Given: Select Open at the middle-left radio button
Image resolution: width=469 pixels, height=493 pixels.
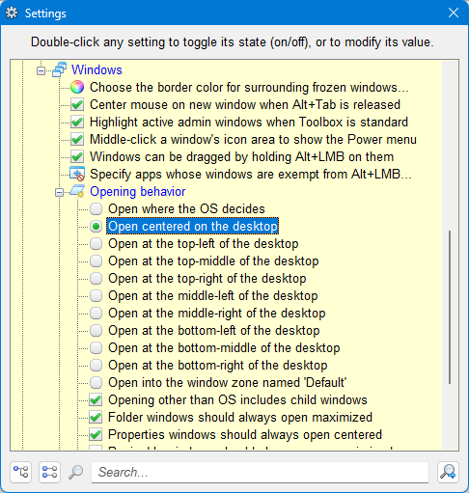Looking at the screenshot, I should point(96,296).
